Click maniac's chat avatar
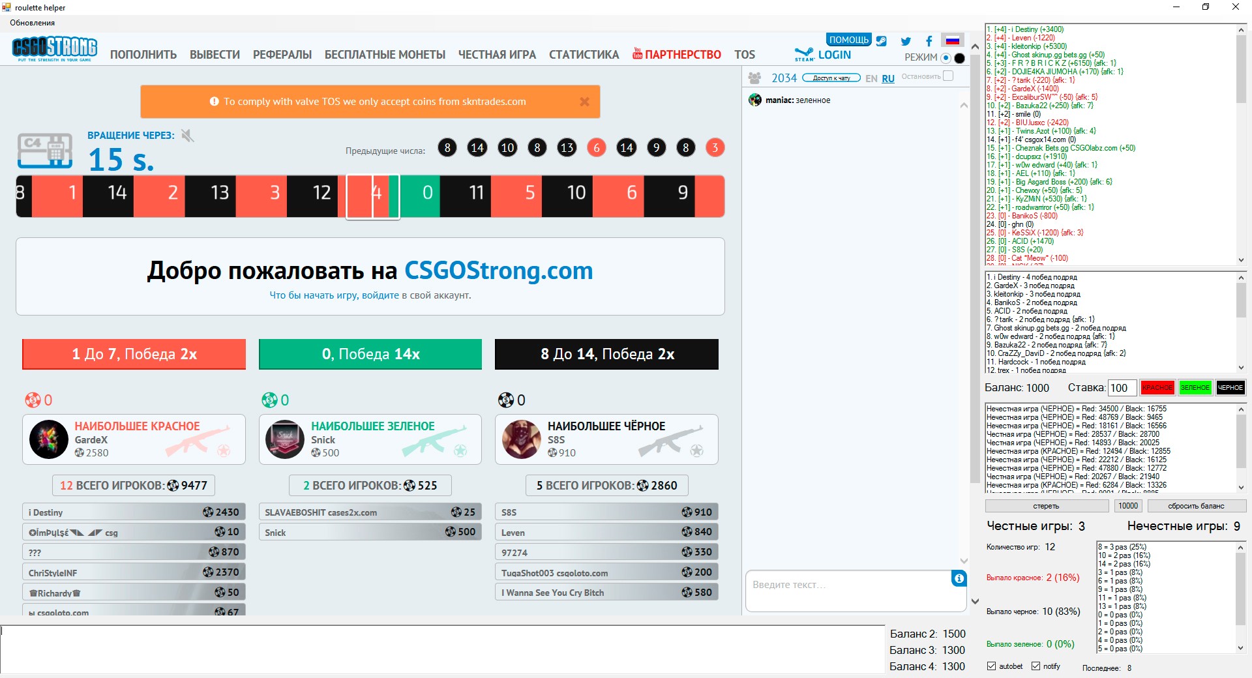This screenshot has height=678, width=1252. [x=755, y=100]
